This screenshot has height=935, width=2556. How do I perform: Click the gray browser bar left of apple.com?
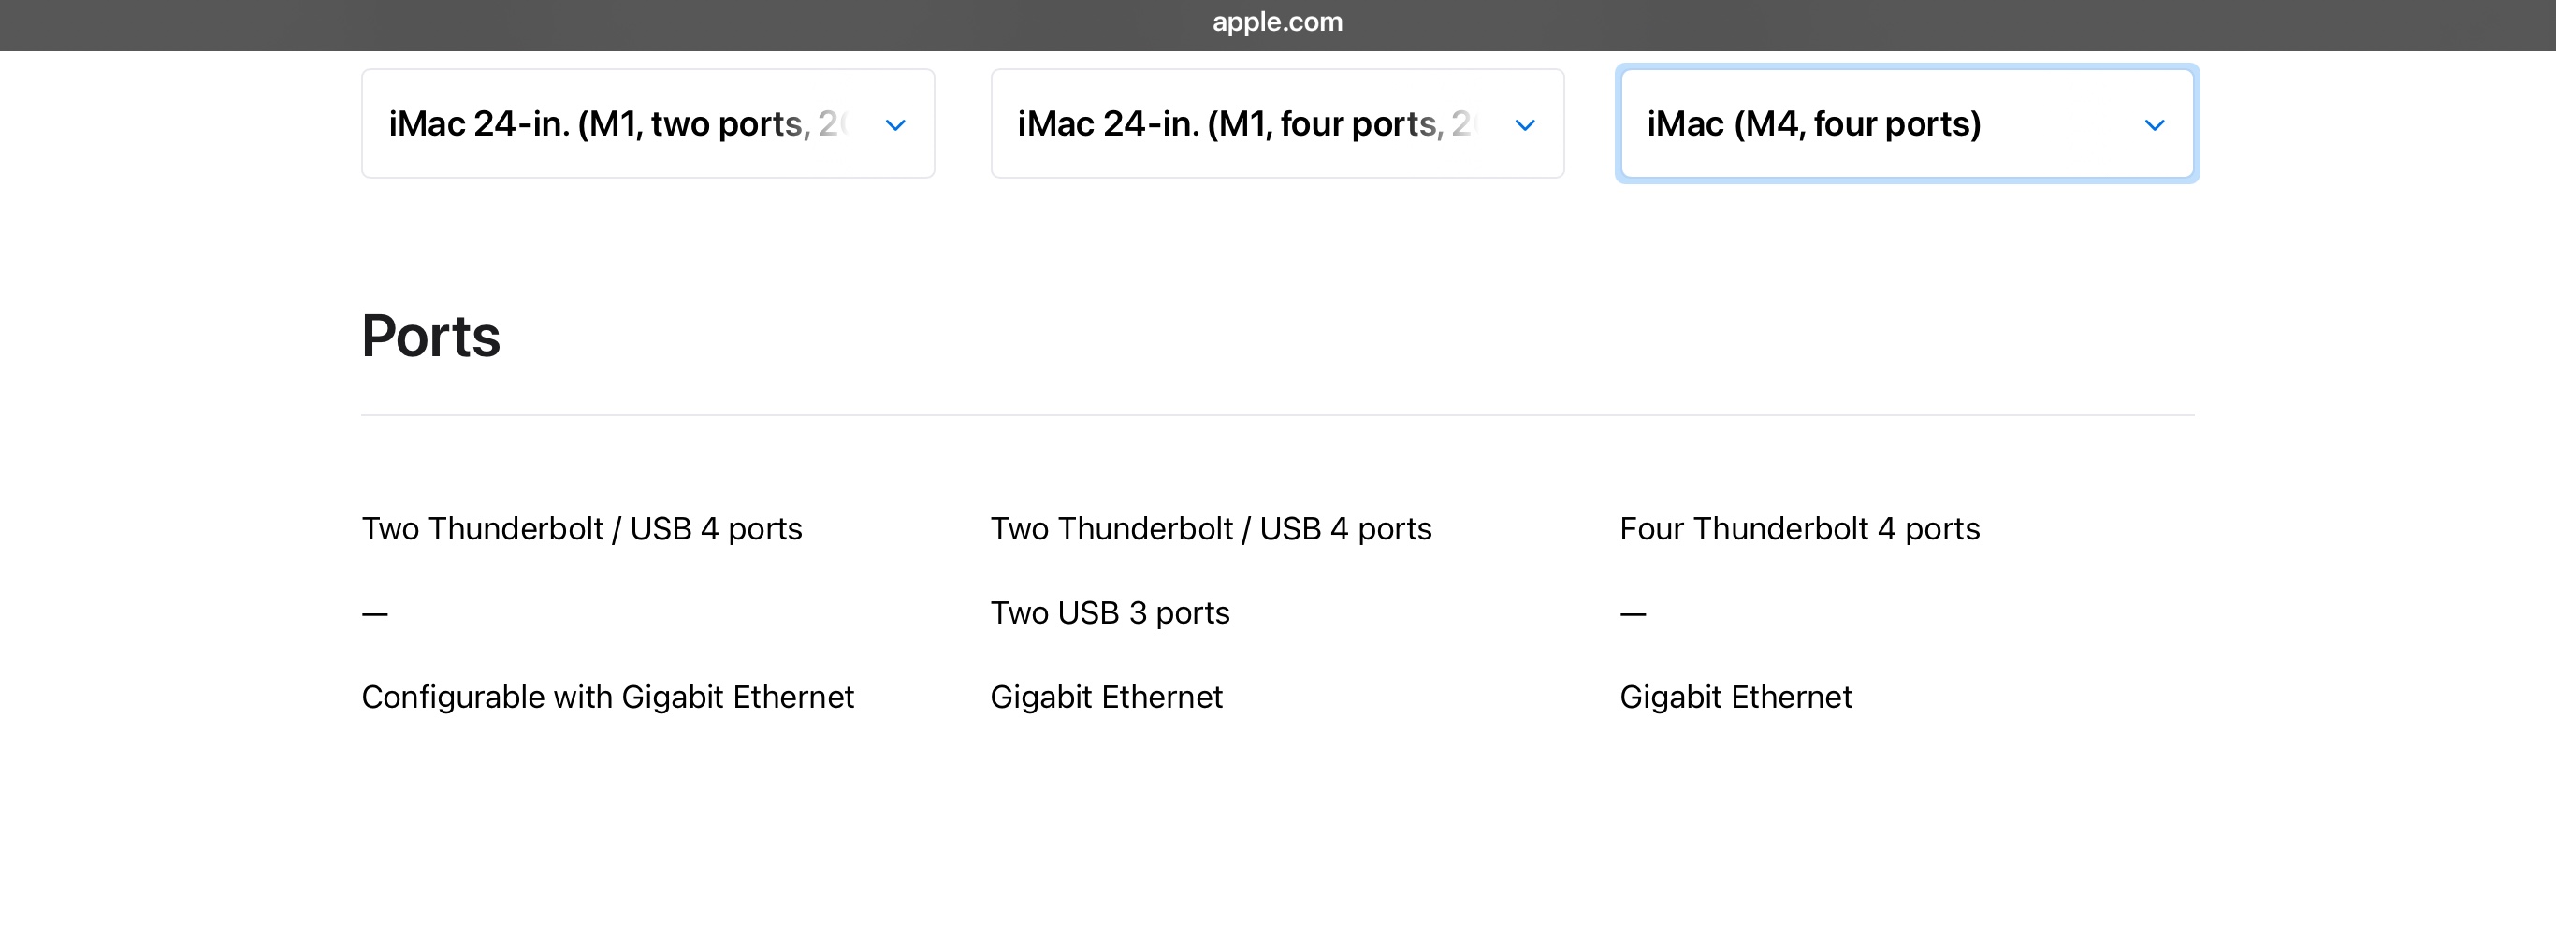tap(595, 23)
